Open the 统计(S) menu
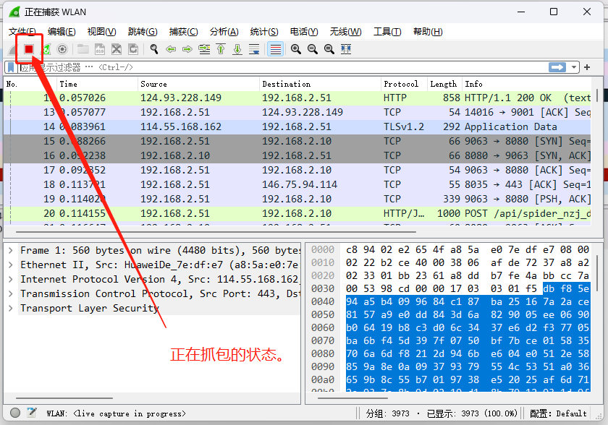Image resolution: width=608 pixels, height=425 pixels. pos(264,32)
